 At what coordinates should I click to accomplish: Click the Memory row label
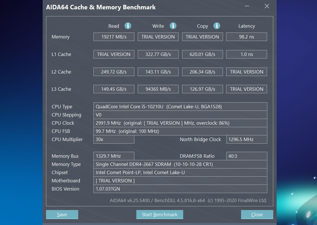[60, 37]
